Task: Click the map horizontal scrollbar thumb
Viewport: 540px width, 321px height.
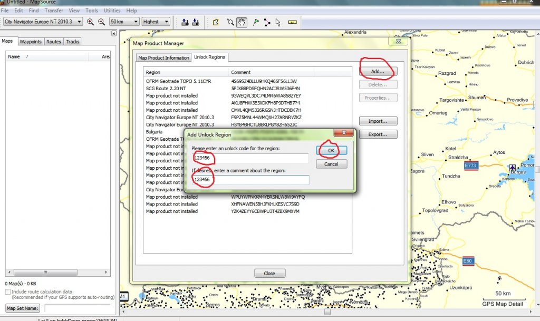Action: [327, 312]
